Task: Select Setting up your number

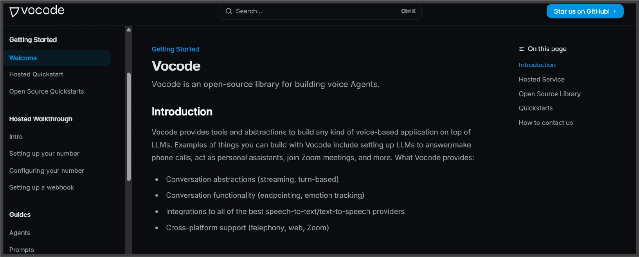Action: [44, 153]
